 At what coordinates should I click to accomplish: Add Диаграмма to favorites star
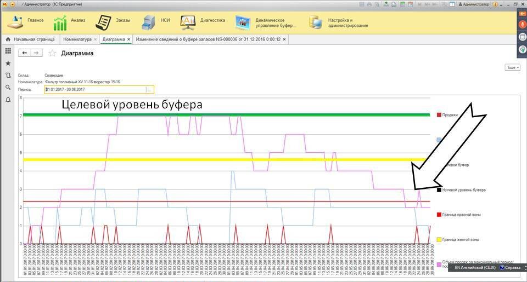click(x=52, y=53)
